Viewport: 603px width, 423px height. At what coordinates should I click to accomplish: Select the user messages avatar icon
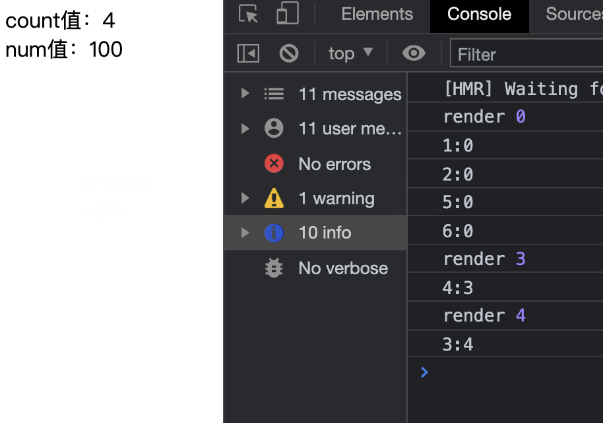[x=274, y=128]
